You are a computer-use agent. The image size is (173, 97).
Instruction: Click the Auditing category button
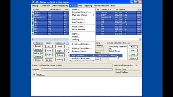(x=60, y=60)
